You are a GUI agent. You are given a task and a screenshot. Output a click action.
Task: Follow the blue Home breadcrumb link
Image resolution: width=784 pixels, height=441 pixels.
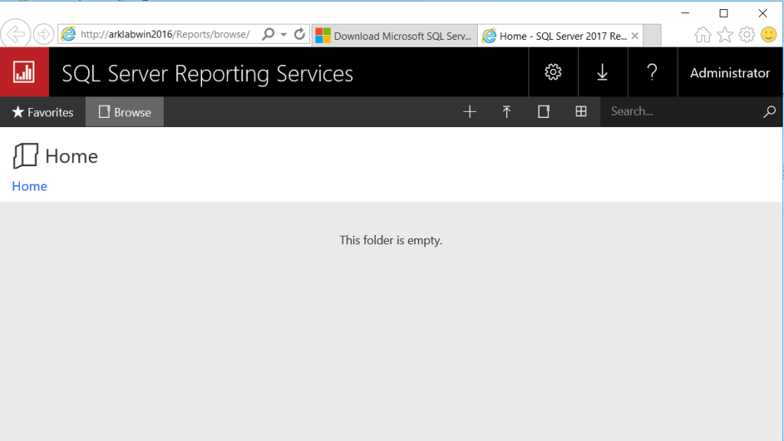click(x=30, y=186)
